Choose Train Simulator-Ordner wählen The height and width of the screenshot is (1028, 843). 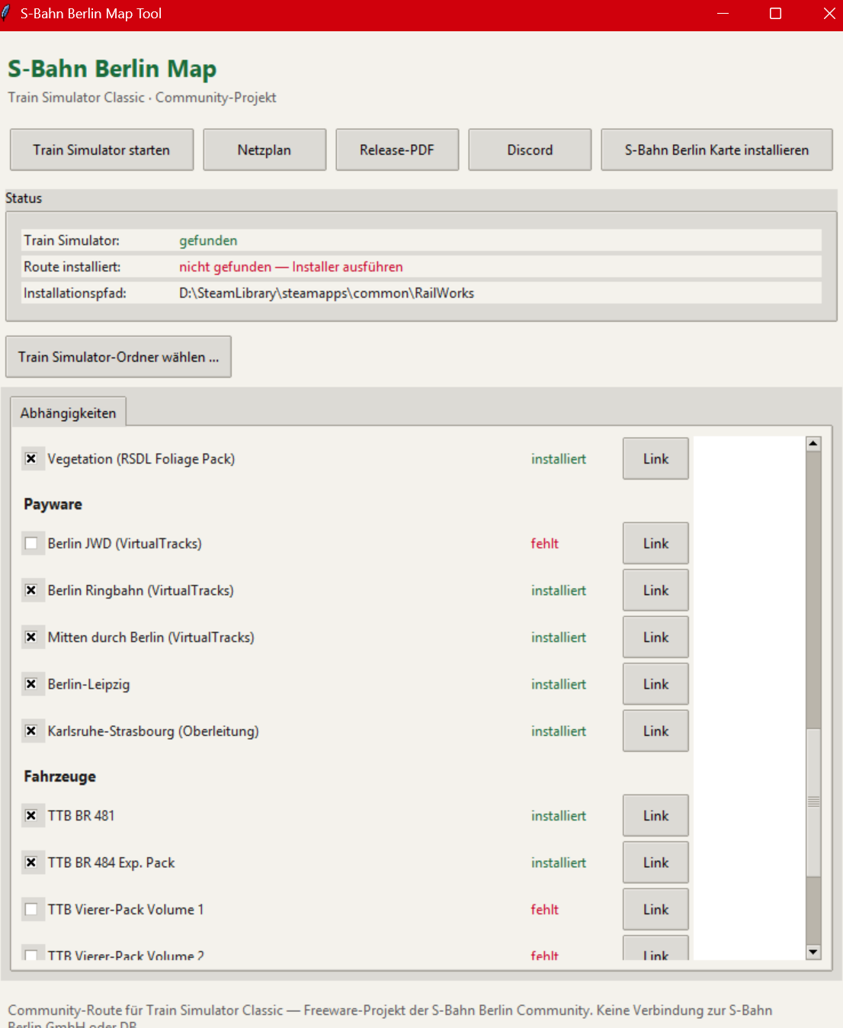[x=118, y=357]
